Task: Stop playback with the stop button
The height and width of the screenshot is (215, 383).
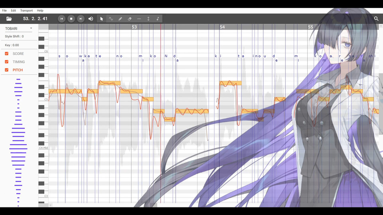Action: [x=71, y=19]
